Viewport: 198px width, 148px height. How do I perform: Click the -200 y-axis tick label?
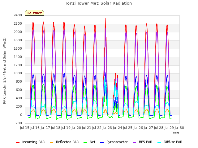click(x=18, y=123)
